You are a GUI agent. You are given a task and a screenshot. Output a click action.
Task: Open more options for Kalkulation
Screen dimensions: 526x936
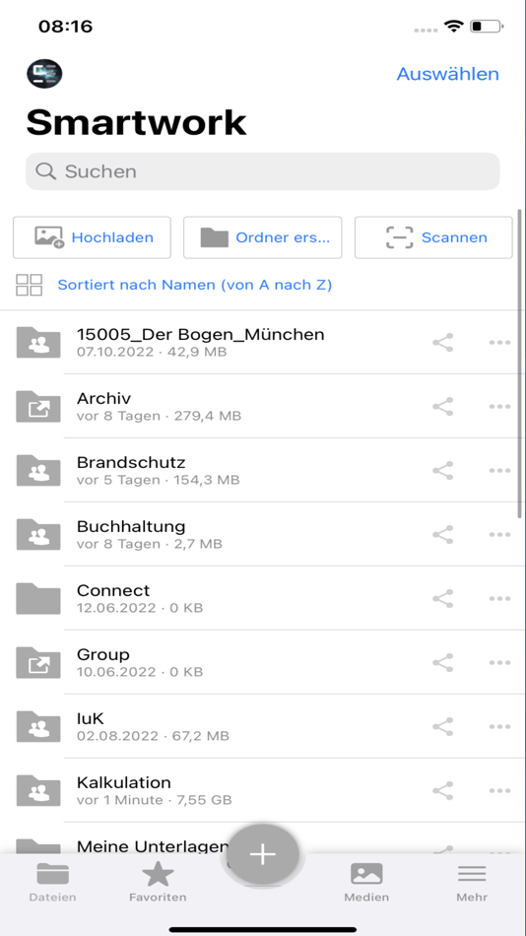pos(499,790)
